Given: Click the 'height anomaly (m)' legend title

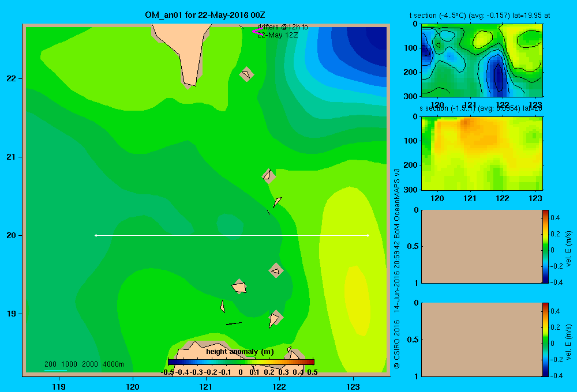Looking at the screenshot, I should coord(240,352).
